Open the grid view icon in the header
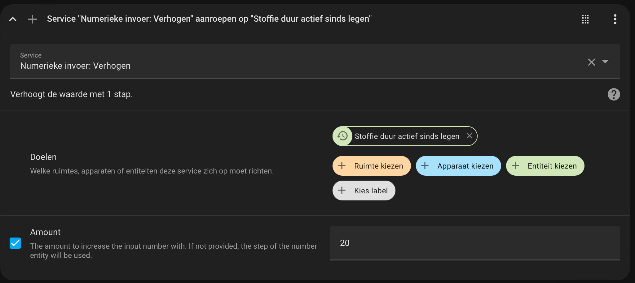 586,19
